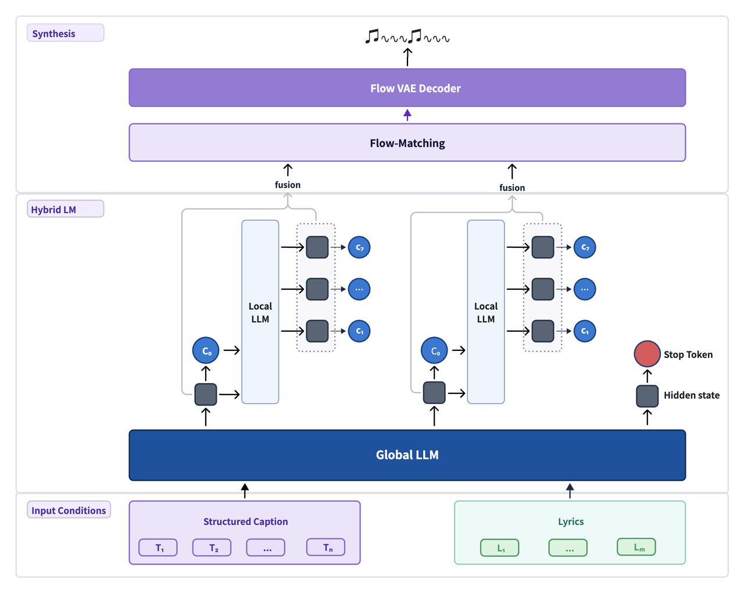
Task: Click the music notes waveform icon
Action: 407,37
